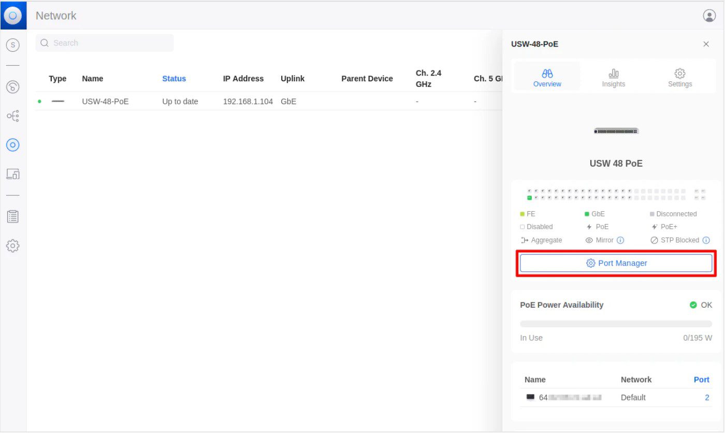Open the Topology icon in sidebar
This screenshot has width=726, height=433.
click(x=13, y=116)
